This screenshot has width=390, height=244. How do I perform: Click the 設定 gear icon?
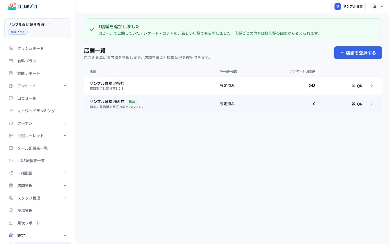pyautogui.click(x=11, y=235)
